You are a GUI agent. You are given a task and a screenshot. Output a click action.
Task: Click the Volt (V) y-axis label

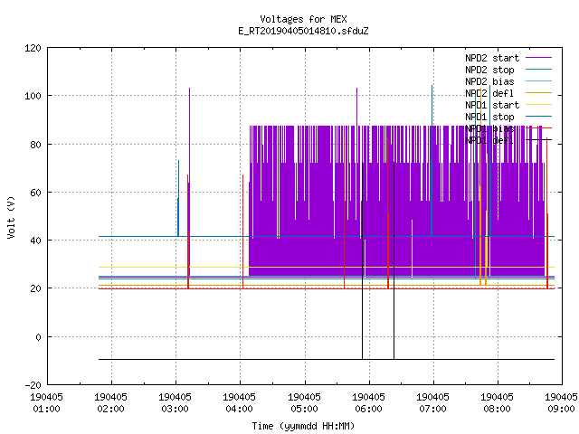pos(12,218)
